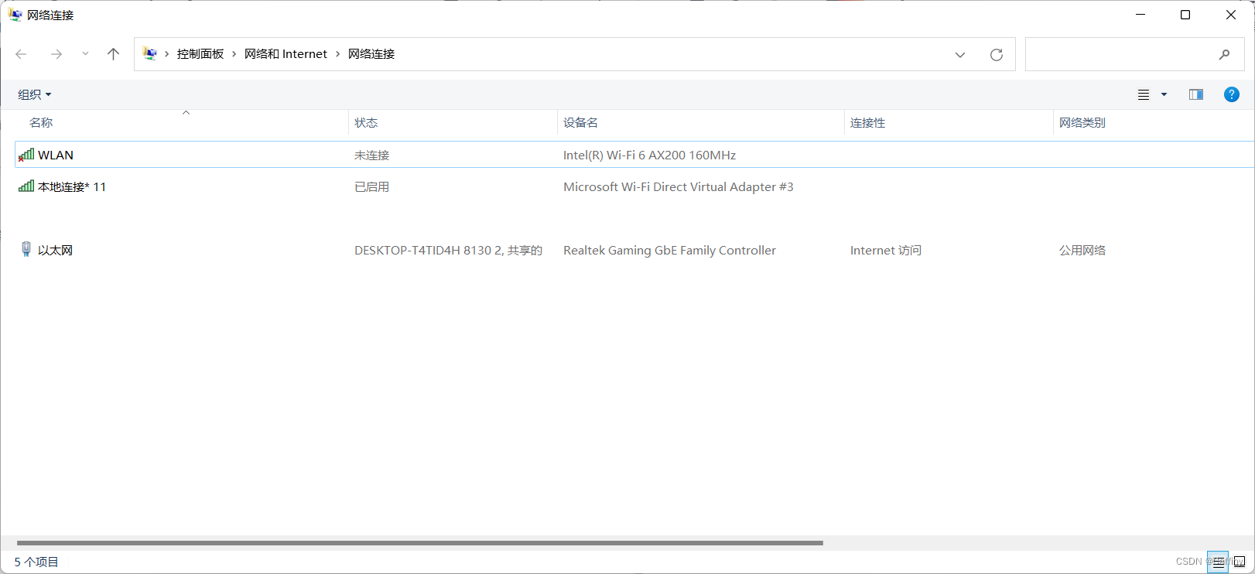Focus the search box
Viewport: 1255px width, 574px height.
click(x=1135, y=54)
